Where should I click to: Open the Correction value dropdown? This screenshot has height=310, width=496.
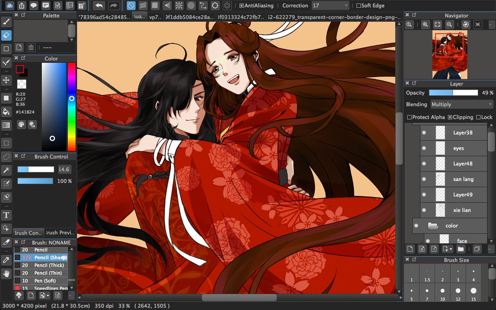click(x=331, y=6)
